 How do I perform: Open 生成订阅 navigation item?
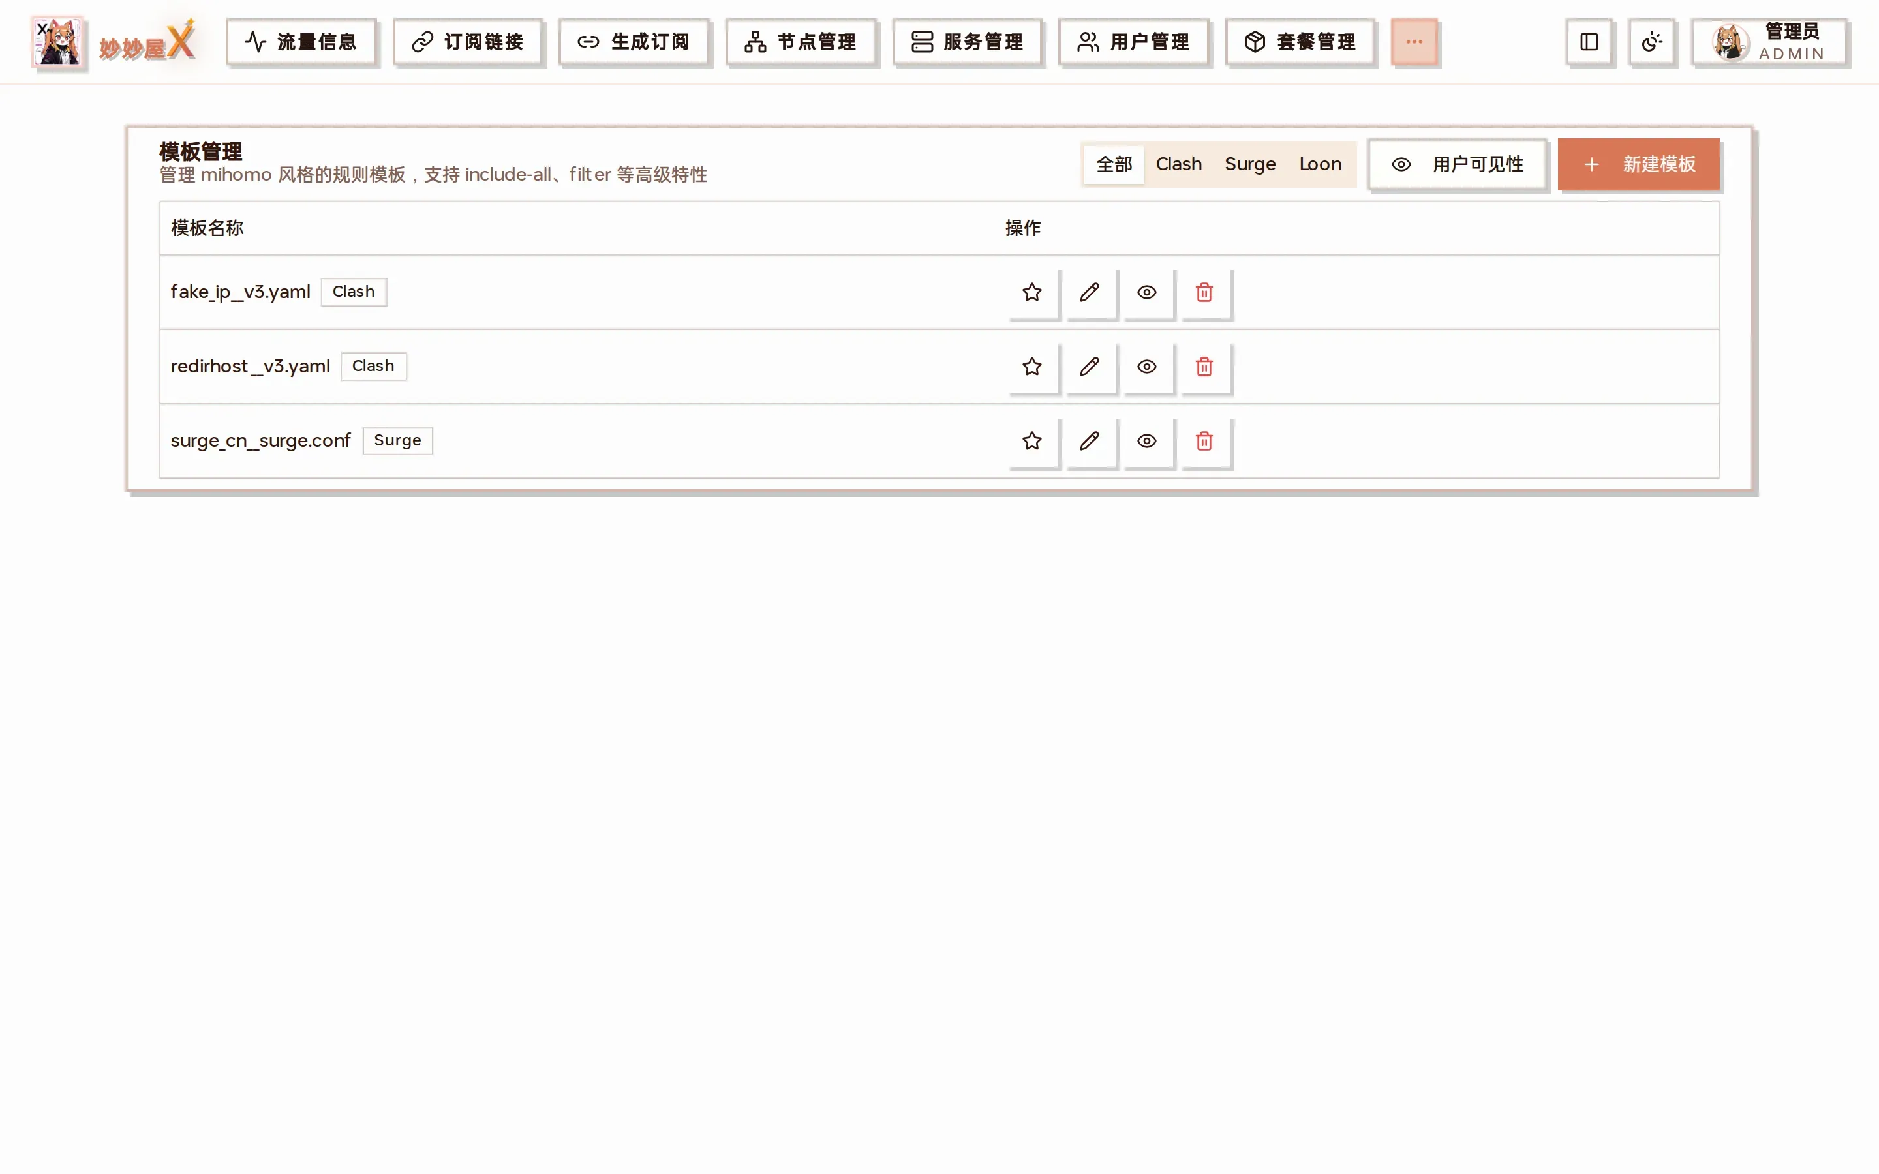pyautogui.click(x=634, y=42)
